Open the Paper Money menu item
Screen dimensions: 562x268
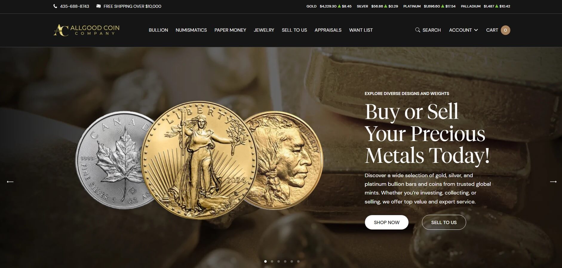tap(230, 30)
